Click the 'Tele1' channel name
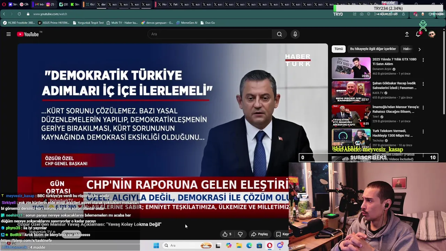 pos(376,117)
